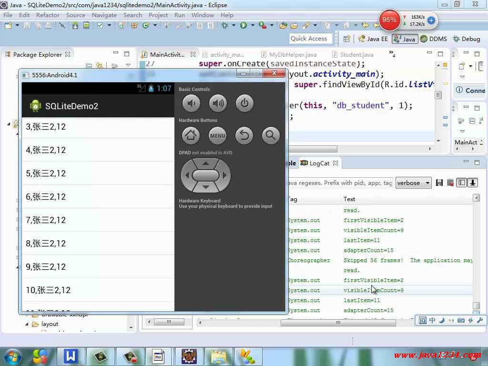Open the Android Virtual Device Manager icon

point(86,26)
